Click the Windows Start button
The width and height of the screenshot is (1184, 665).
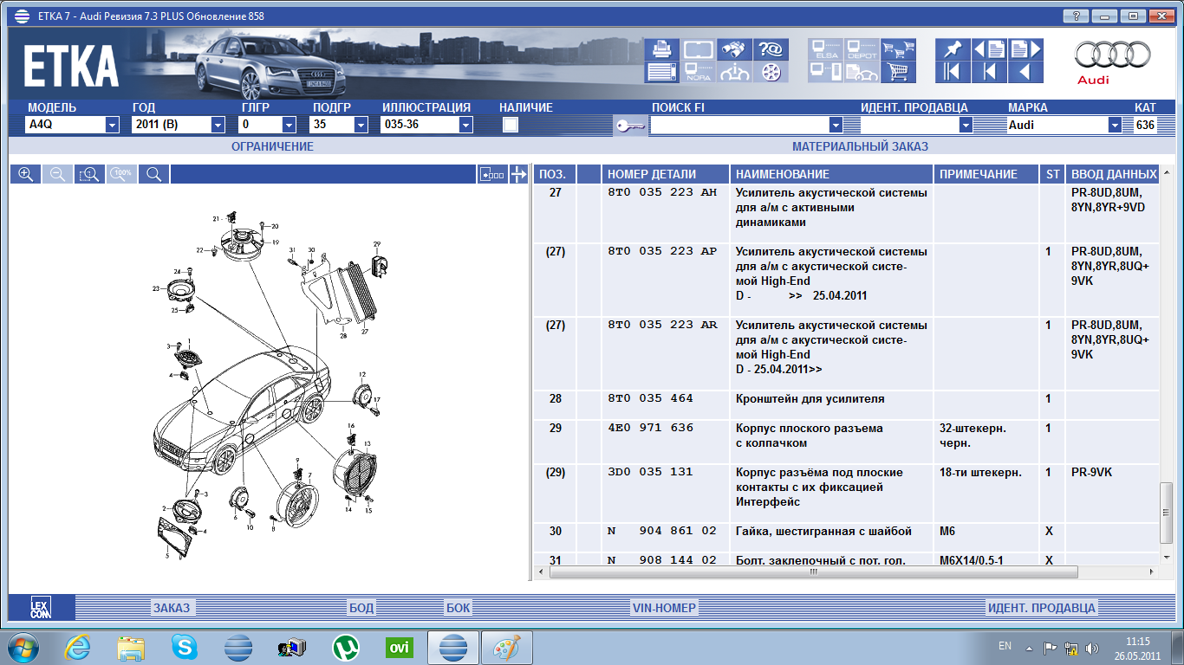coord(23,648)
